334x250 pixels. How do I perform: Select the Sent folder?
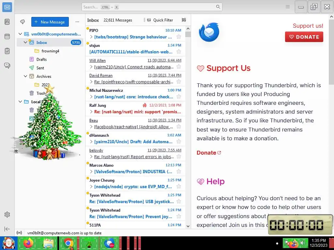[x=50, y=68]
